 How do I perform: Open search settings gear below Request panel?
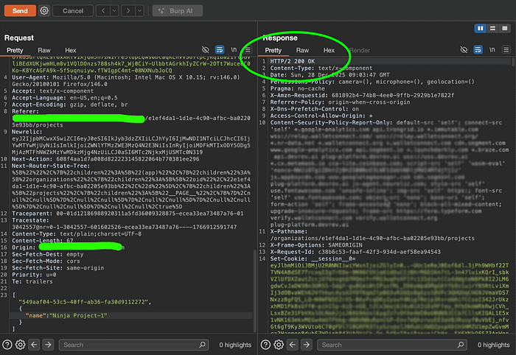(21, 345)
